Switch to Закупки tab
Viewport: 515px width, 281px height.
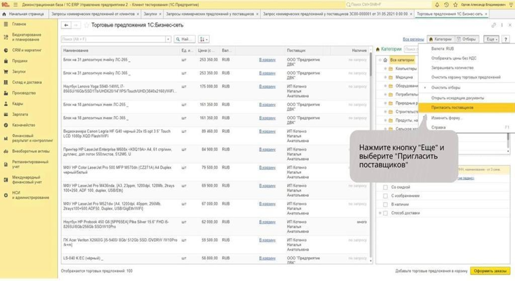[150, 14]
